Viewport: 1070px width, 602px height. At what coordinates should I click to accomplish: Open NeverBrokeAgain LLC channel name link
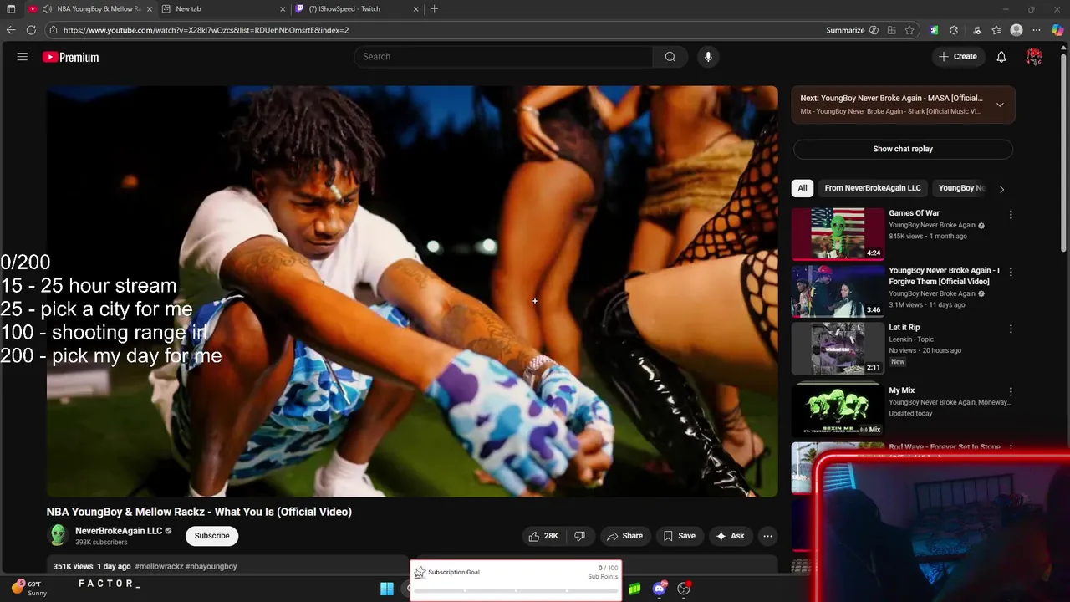point(119,531)
